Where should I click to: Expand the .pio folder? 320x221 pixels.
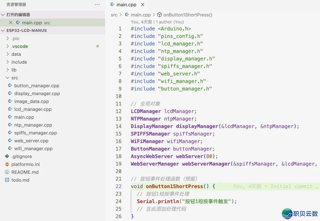(x=8, y=39)
